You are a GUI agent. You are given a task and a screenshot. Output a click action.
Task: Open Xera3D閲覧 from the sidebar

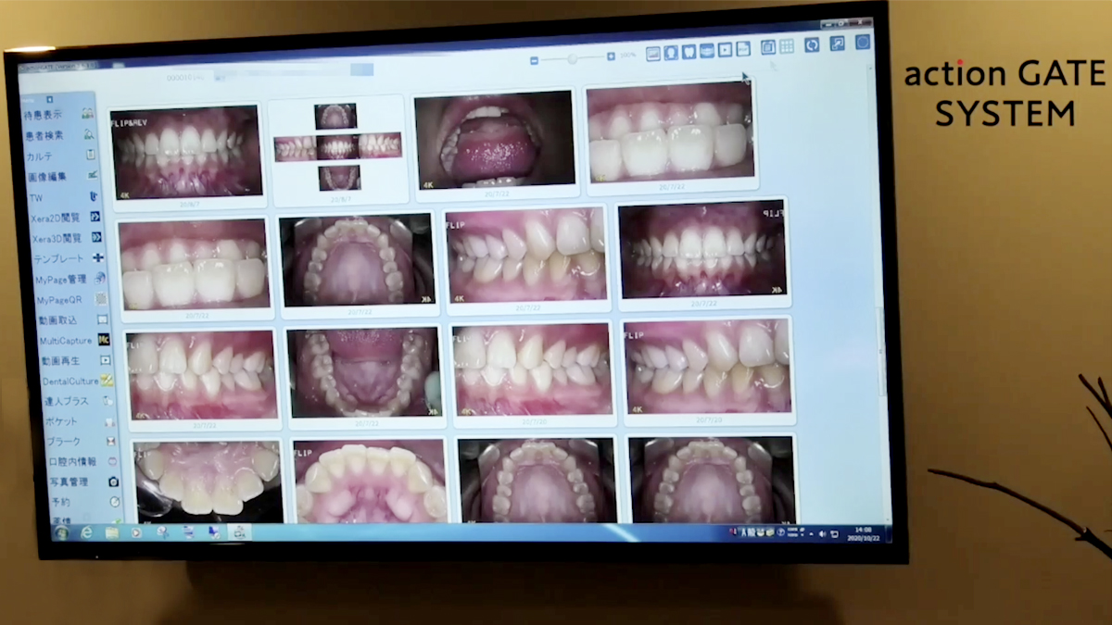point(56,238)
